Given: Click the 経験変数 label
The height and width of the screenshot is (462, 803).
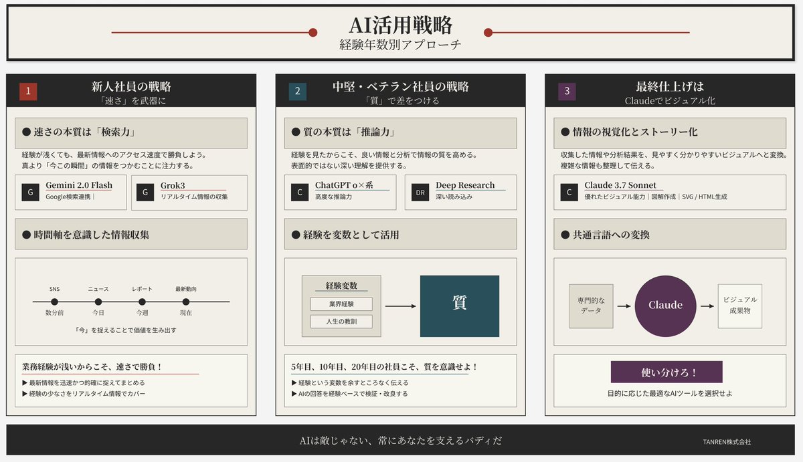Looking at the screenshot, I should tap(341, 285).
